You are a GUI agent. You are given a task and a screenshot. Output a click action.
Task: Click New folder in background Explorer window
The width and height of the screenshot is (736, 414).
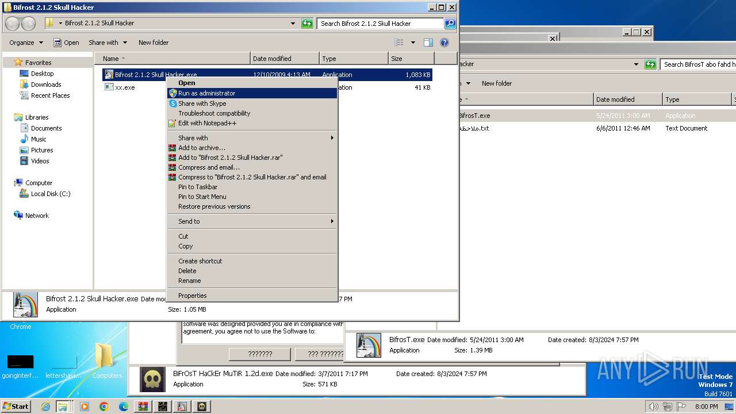click(497, 83)
